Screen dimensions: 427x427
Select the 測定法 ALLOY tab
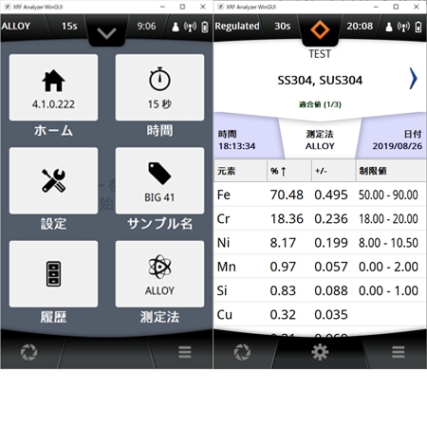320,139
